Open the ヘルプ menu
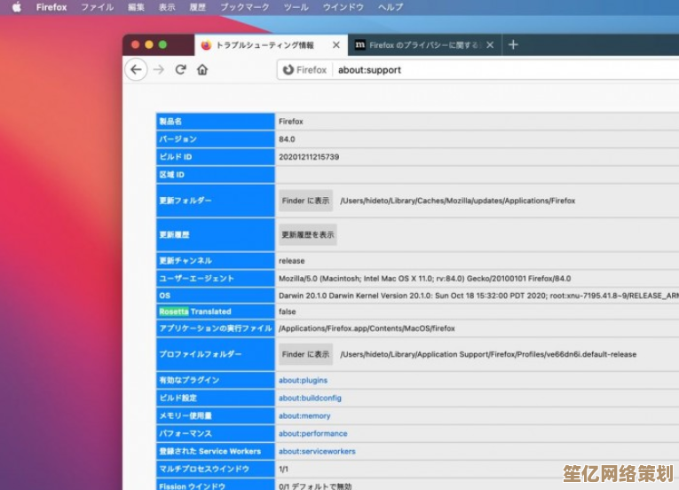Image resolution: width=679 pixels, height=490 pixels. coord(391,7)
